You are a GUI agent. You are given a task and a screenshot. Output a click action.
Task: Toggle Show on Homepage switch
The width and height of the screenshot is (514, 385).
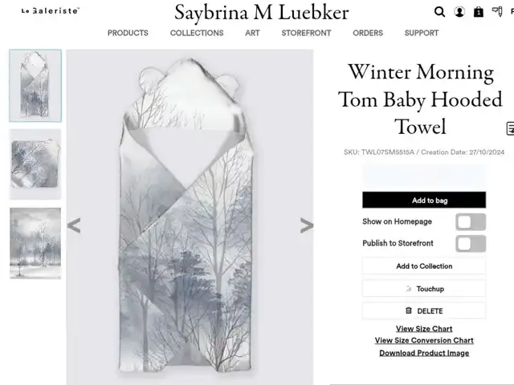coord(471,222)
